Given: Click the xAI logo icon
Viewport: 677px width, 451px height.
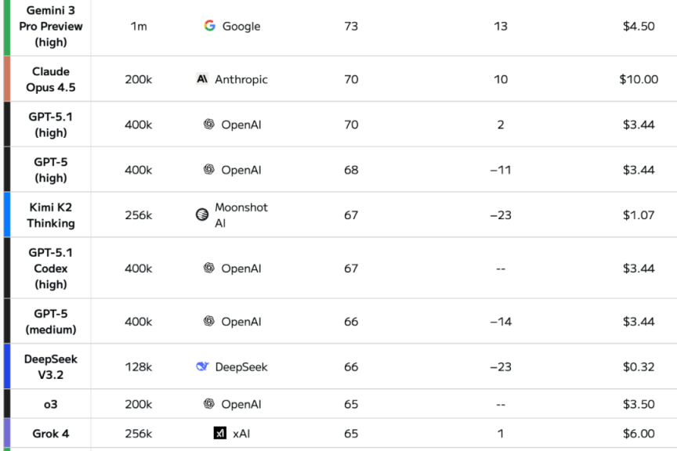Looking at the screenshot, I should coord(220,433).
